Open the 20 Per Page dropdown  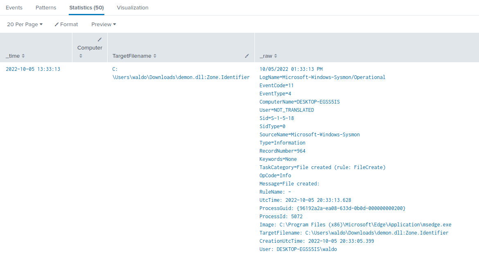tap(25, 25)
